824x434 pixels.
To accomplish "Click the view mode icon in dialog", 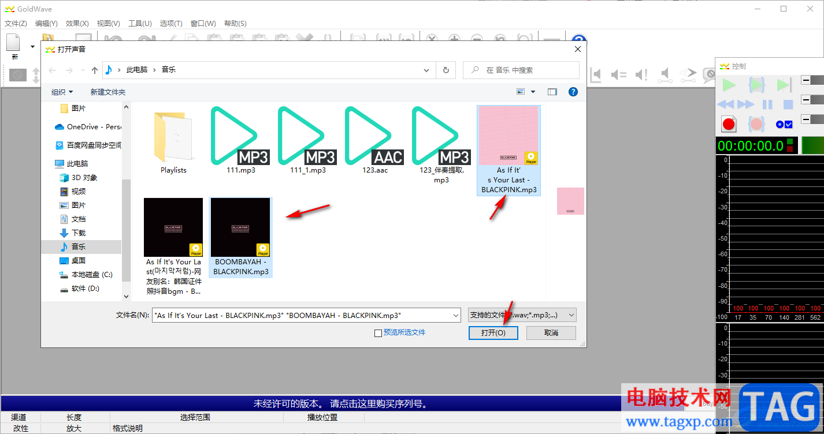I will (521, 92).
